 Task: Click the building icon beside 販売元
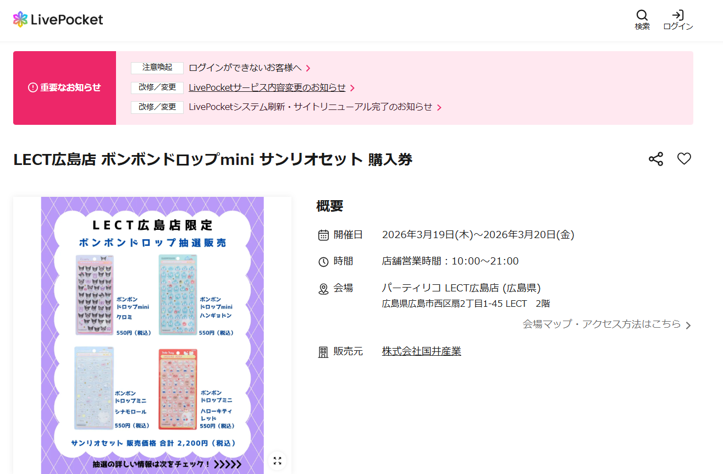tap(323, 352)
